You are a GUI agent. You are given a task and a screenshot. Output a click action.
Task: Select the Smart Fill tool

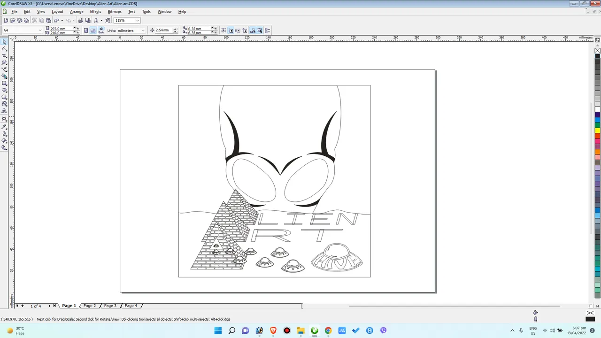pyautogui.click(x=4, y=76)
